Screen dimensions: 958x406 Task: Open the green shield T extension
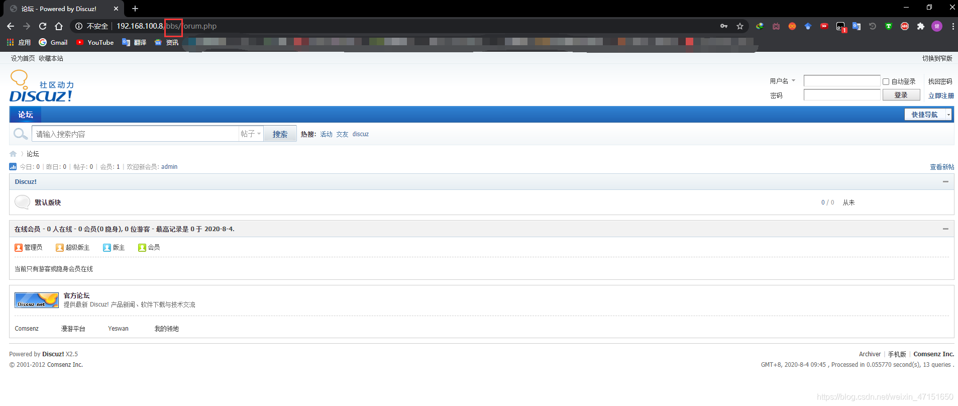click(x=889, y=26)
